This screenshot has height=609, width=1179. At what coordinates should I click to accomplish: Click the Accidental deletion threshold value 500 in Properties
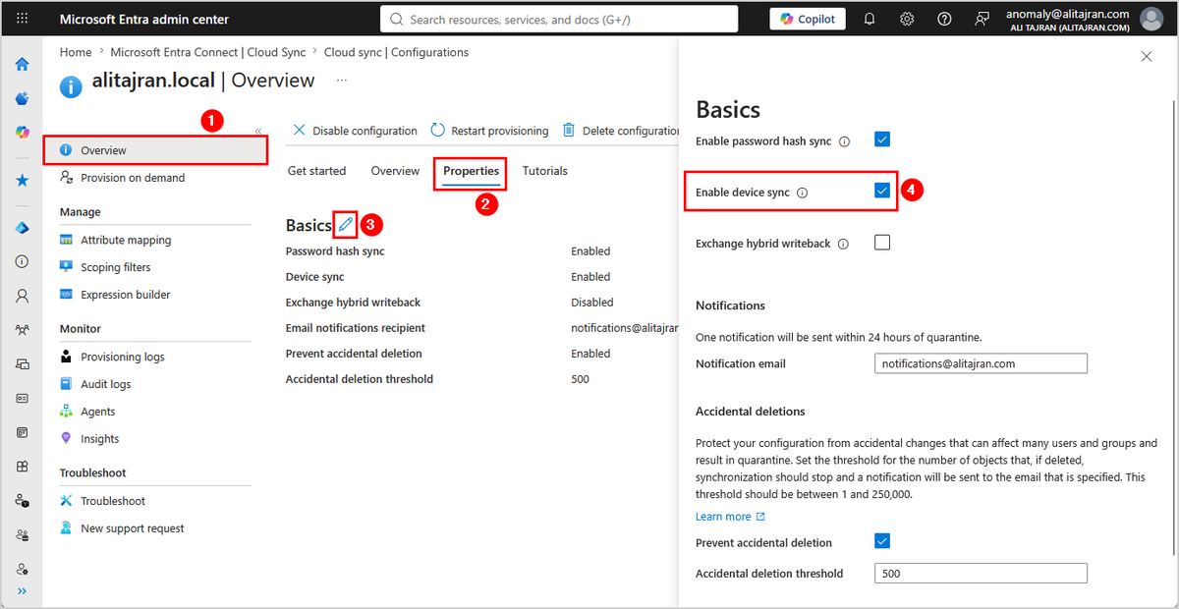[x=580, y=379]
